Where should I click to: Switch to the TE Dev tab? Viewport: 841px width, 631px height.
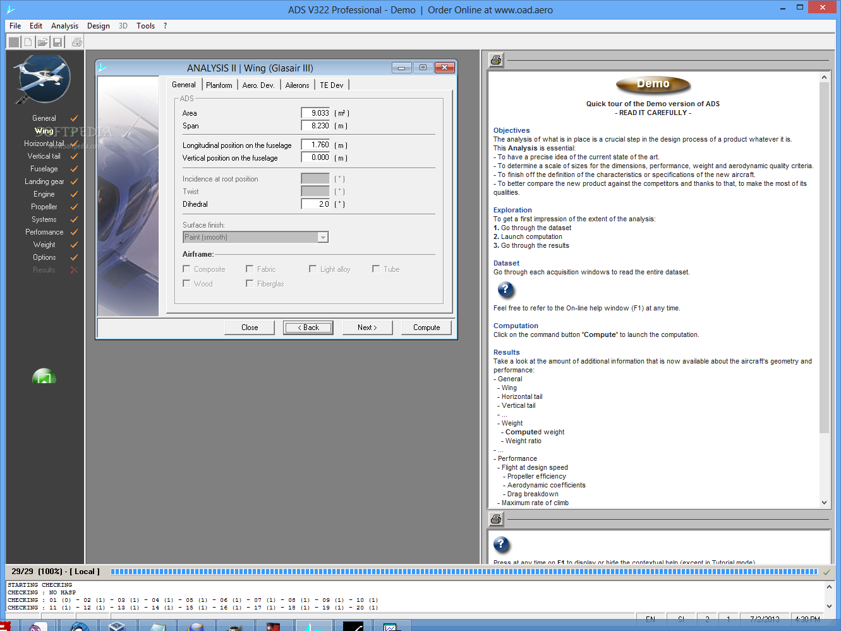332,85
